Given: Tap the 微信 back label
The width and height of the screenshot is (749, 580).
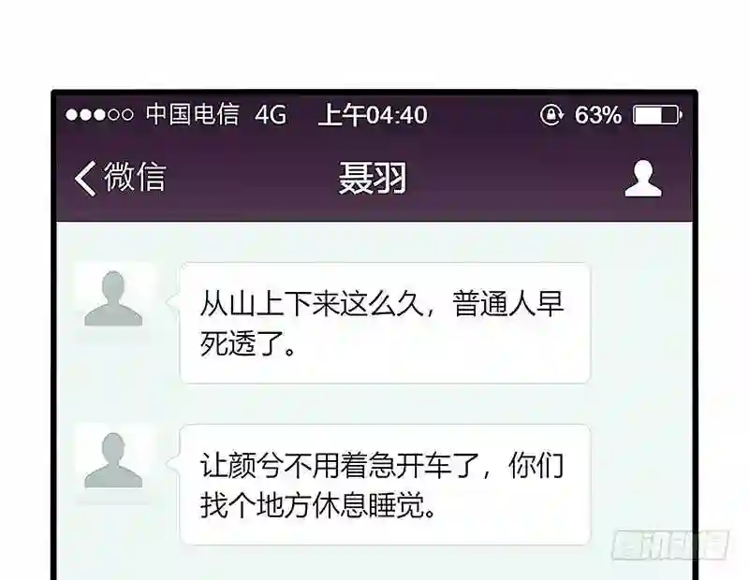Looking at the screenshot, I should tap(135, 177).
